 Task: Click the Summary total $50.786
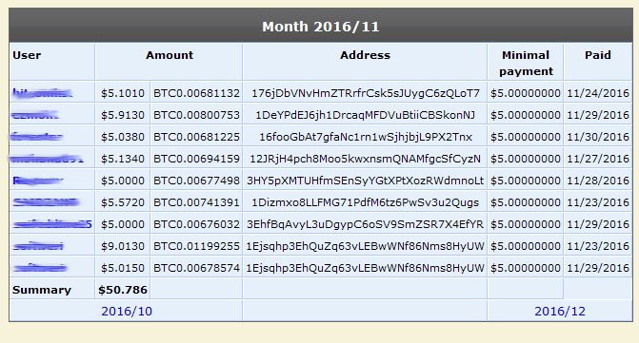123,290
